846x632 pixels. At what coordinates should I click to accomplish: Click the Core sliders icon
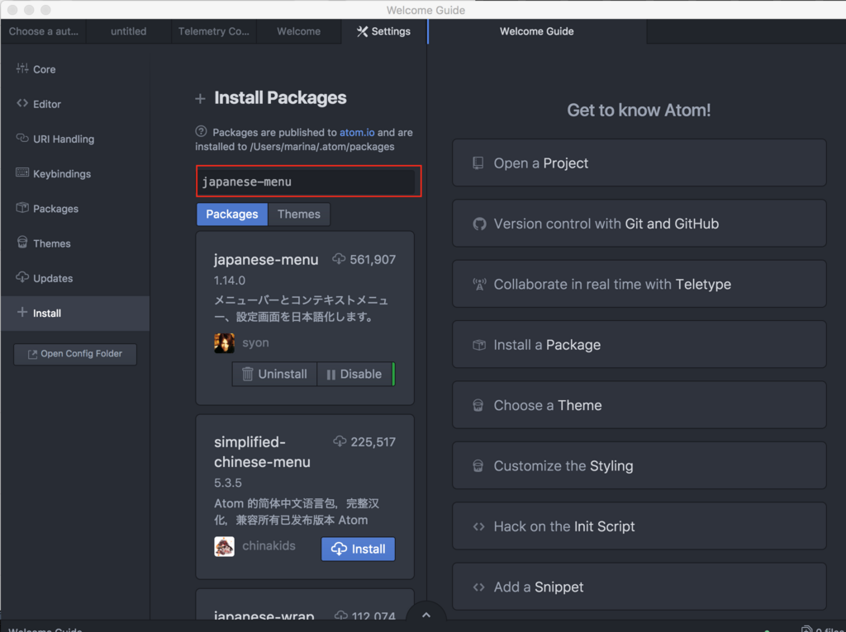click(22, 68)
